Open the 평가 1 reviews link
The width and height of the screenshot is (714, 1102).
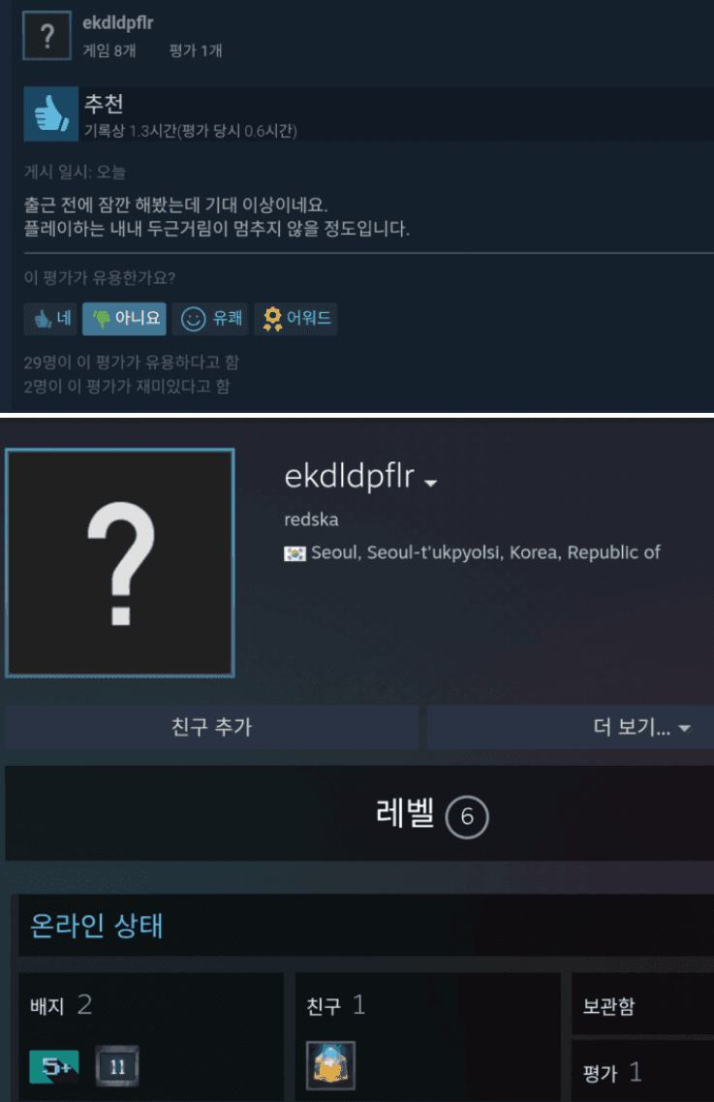click(611, 1073)
